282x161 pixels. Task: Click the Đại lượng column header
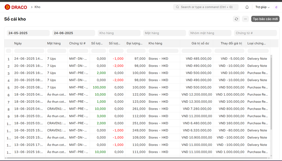(x=134, y=43)
